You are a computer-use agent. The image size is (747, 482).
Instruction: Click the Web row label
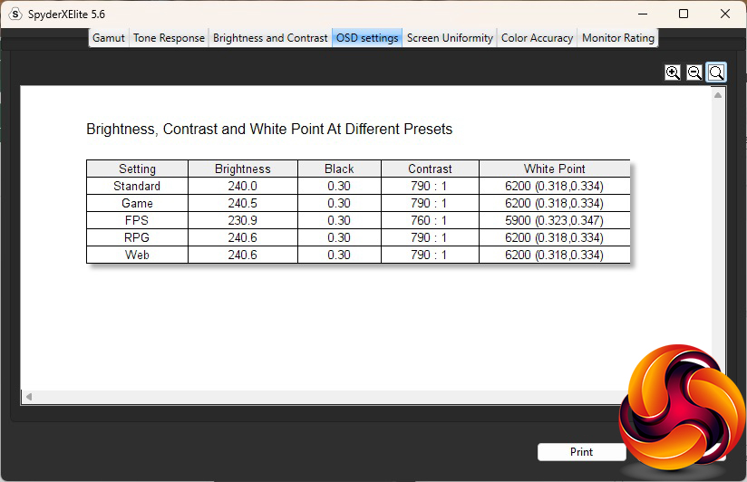coord(137,255)
